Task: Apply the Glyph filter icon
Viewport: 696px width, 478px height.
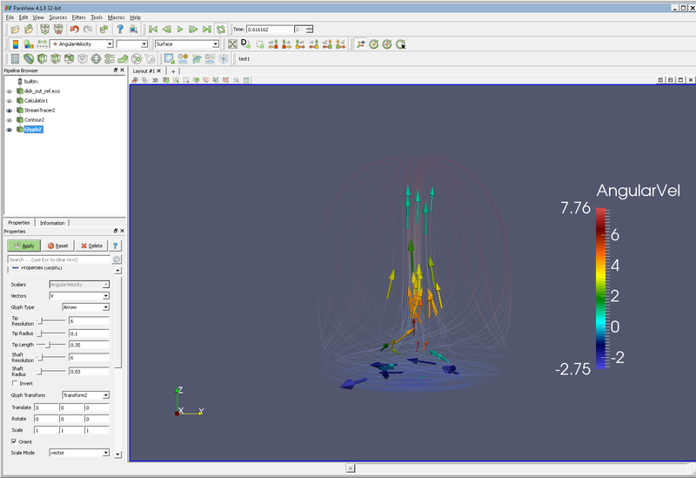Action: pyautogui.click(x=96, y=58)
